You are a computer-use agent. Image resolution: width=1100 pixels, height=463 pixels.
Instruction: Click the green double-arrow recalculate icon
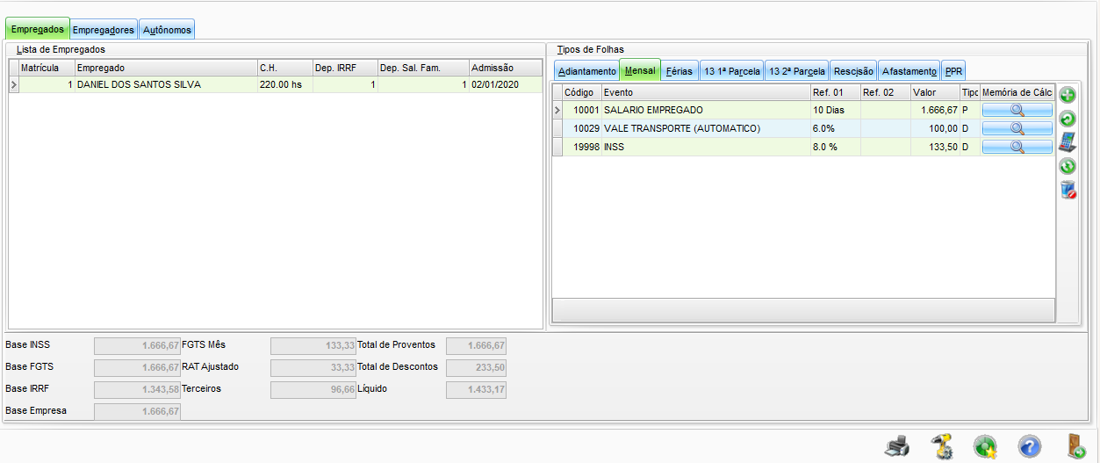[x=1068, y=166]
